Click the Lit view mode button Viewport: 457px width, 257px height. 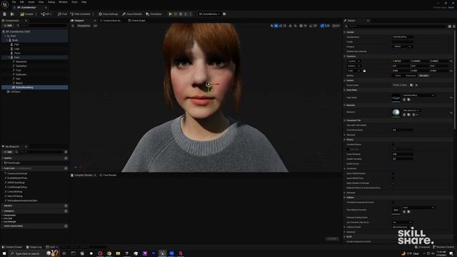pyautogui.click(x=95, y=26)
